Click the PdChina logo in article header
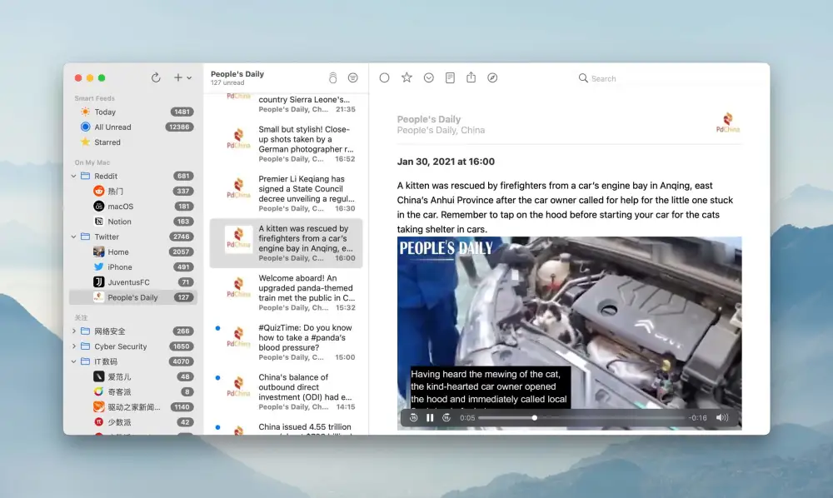 pyautogui.click(x=728, y=122)
